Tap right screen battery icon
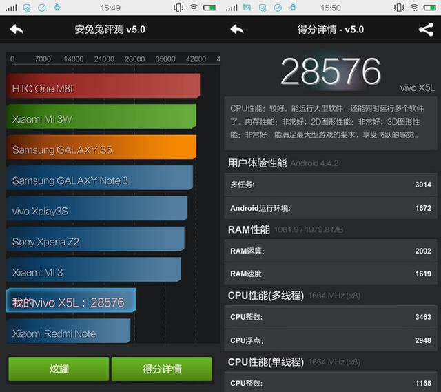 [x=430, y=8]
